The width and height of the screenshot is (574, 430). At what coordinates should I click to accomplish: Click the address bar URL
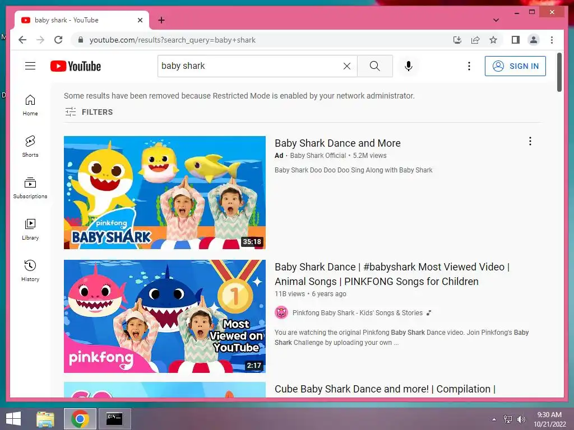[x=173, y=40]
